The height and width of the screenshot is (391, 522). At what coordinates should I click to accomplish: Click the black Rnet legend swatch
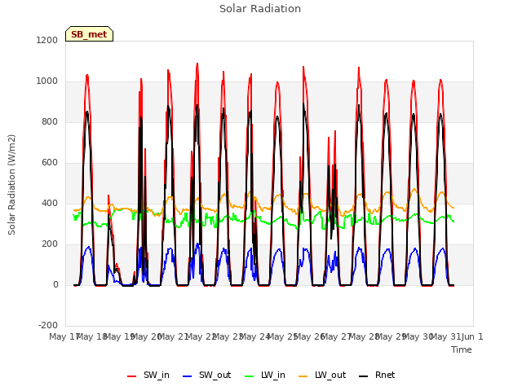click(363, 376)
